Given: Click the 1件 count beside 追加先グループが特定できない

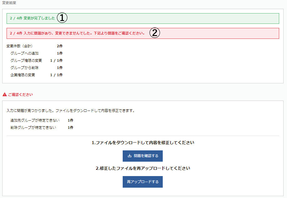Looking at the screenshot, I should (x=70, y=120).
